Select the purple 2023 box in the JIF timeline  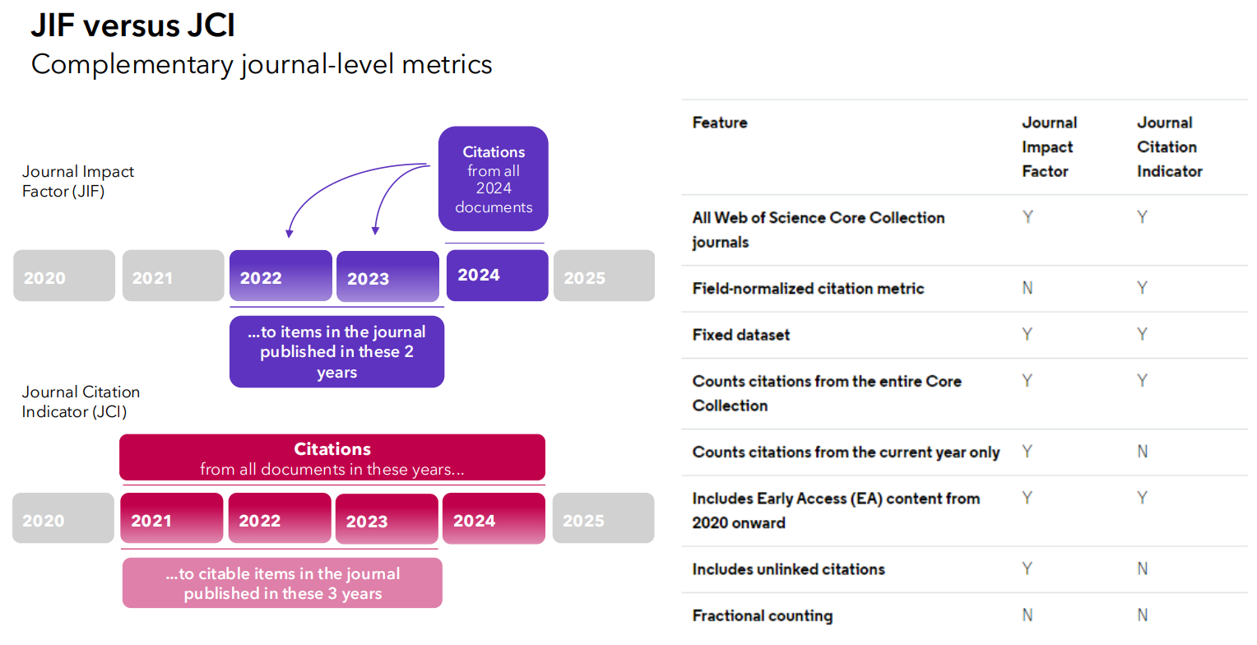click(x=387, y=276)
